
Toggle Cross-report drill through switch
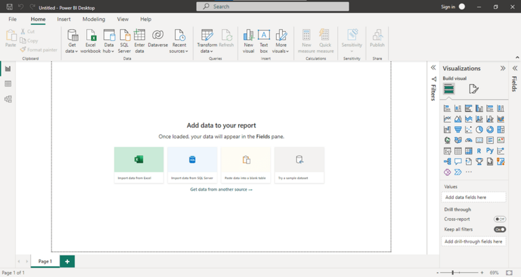500,219
